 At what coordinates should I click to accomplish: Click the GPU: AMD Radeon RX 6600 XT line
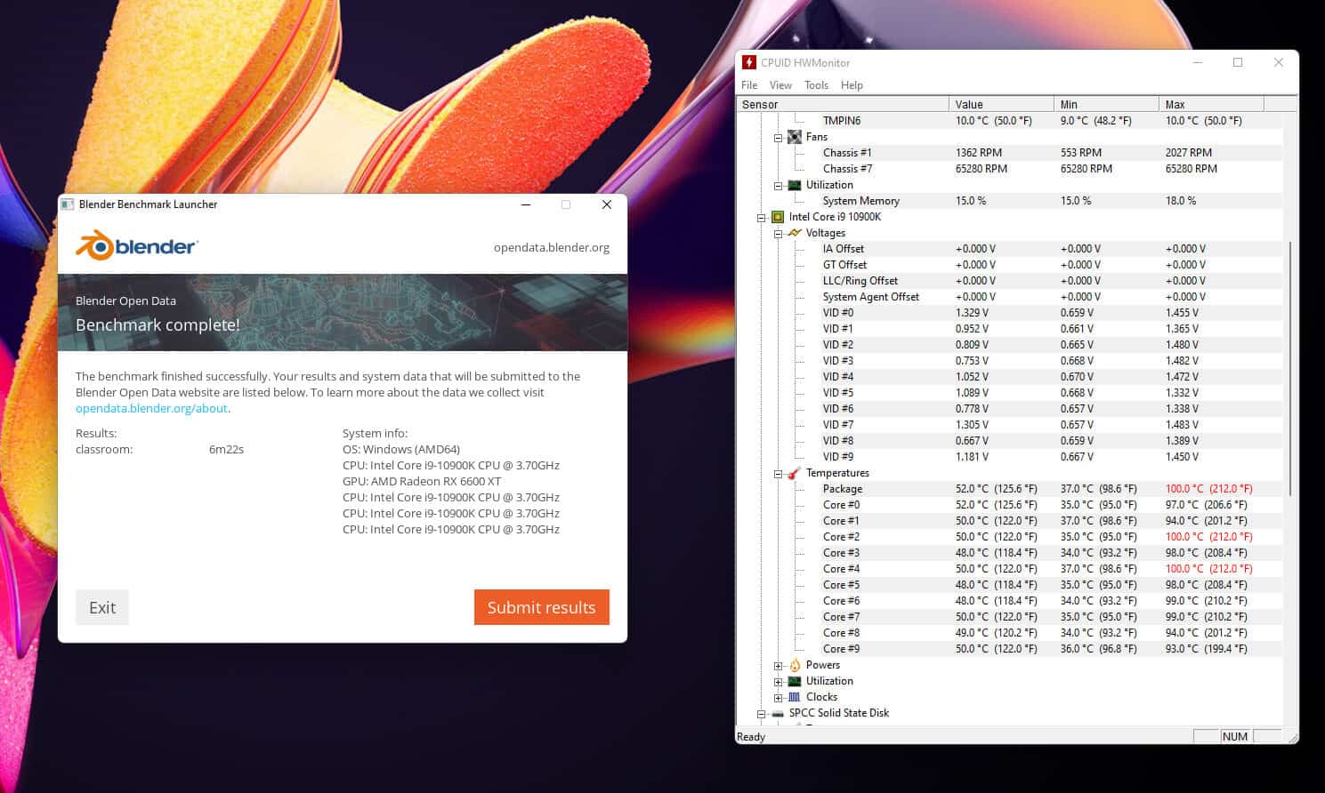(x=422, y=481)
